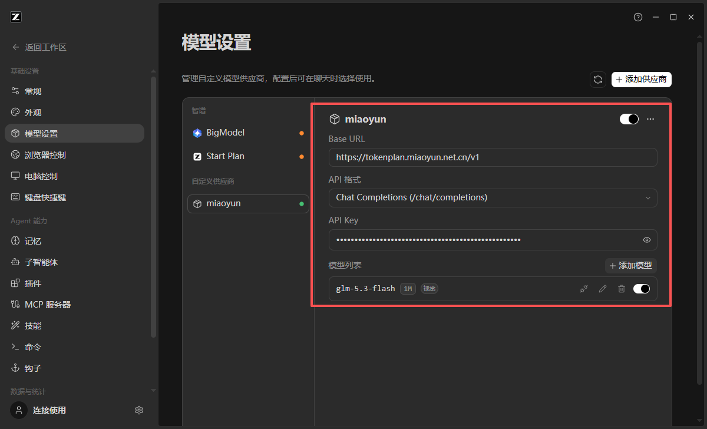Open MCP 服务器 settings
This screenshot has width=707, height=429.
click(74, 305)
